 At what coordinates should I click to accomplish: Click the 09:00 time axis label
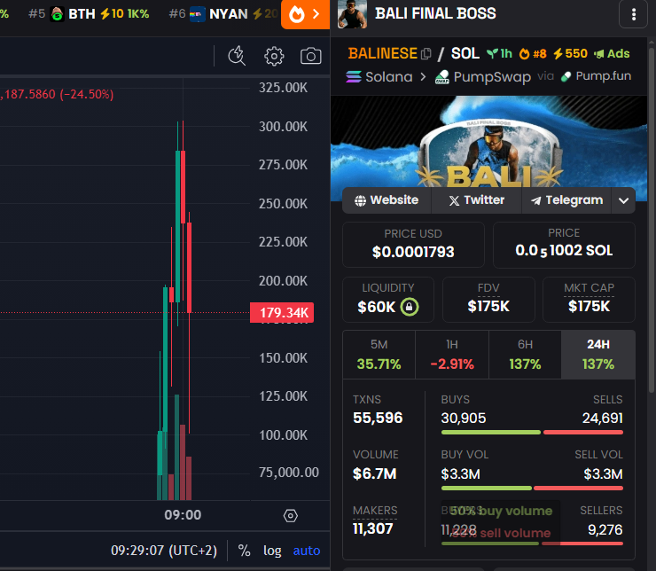coord(183,514)
